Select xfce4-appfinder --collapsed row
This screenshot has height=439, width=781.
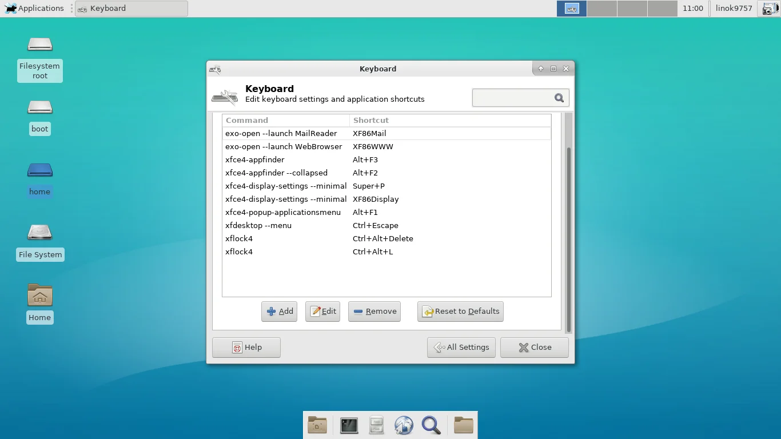click(386, 173)
